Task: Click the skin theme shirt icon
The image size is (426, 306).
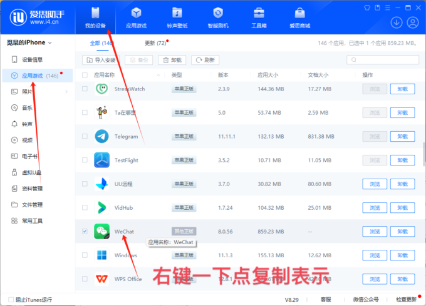Action: pos(367,7)
